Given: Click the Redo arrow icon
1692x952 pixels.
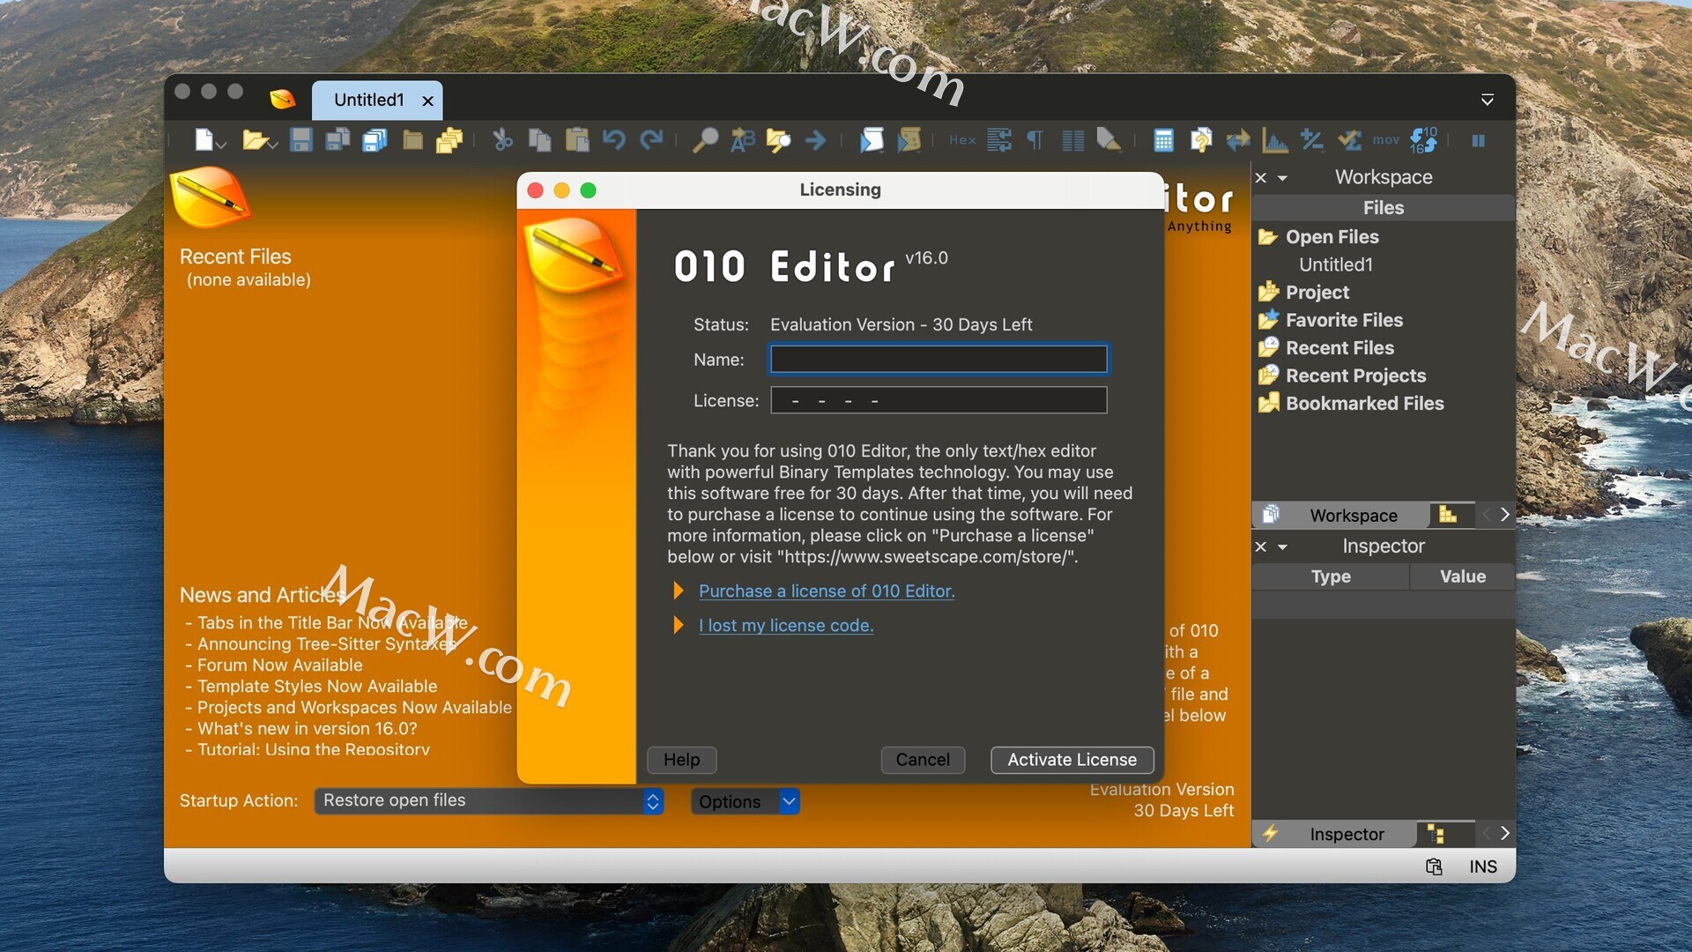Looking at the screenshot, I should click(x=651, y=140).
